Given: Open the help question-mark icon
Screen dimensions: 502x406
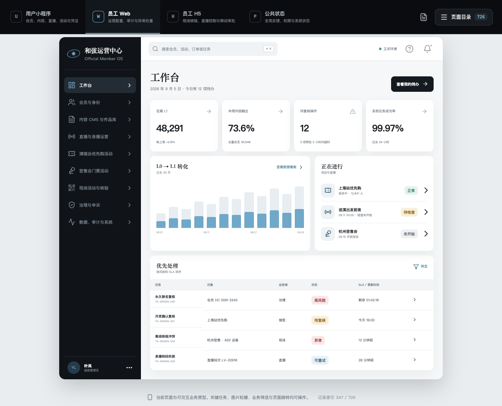Looking at the screenshot, I should tap(409, 49).
